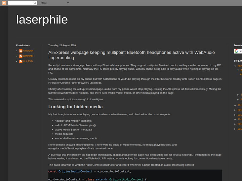
Task: Click the Google G icon in Translate widget
Action: tap(236, 51)
